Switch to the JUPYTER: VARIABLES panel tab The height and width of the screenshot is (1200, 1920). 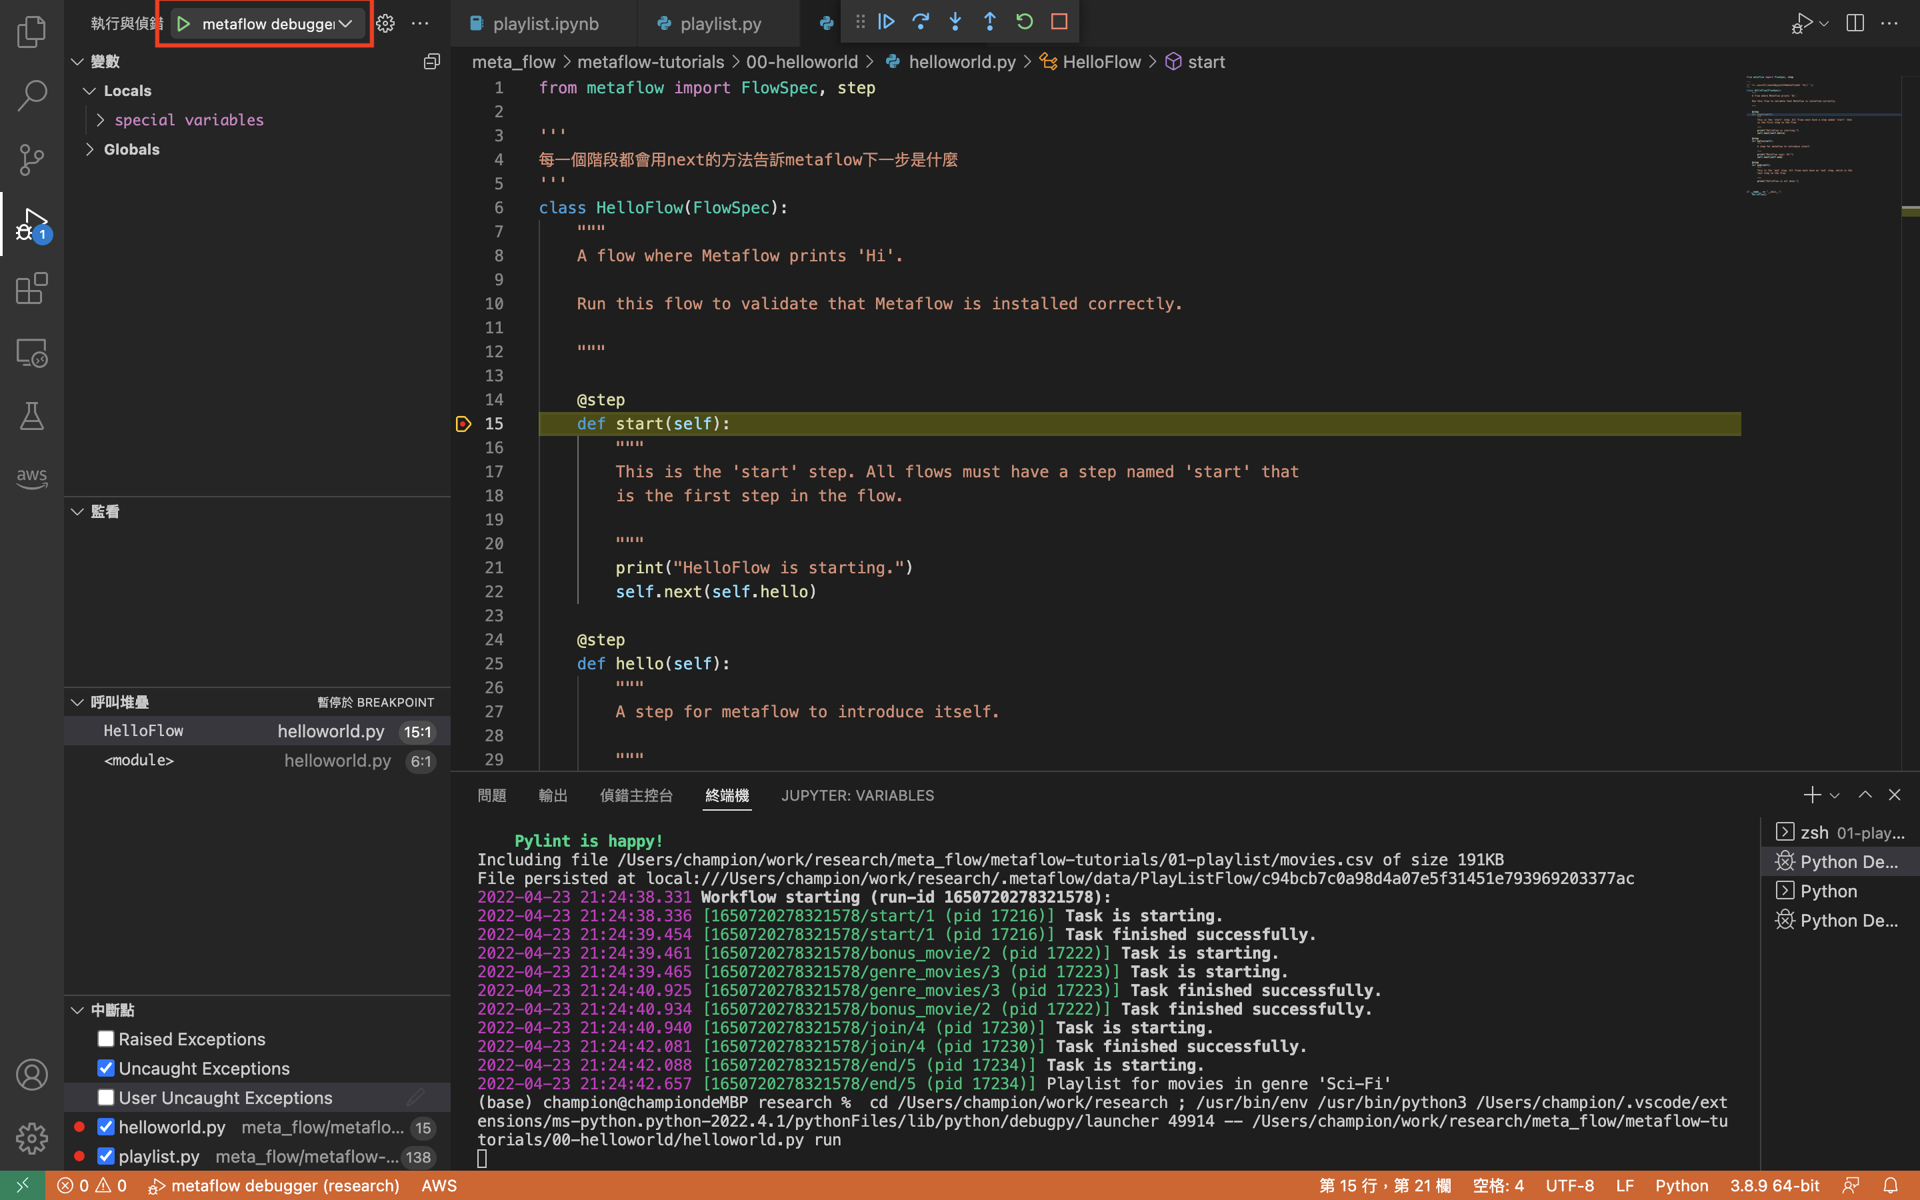[857, 795]
